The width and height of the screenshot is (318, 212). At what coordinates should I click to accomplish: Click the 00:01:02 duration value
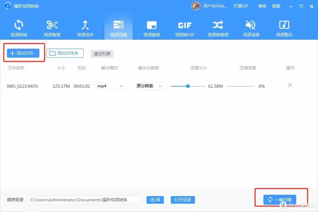[x=82, y=86]
